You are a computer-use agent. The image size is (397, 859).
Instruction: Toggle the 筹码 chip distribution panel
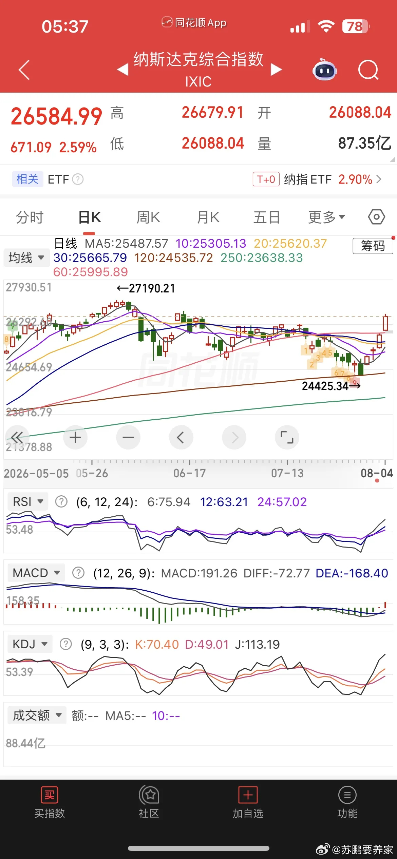coord(373,246)
